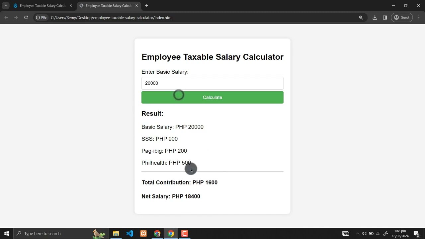
Task: Show hidden system tray icons
Action: [358, 234]
